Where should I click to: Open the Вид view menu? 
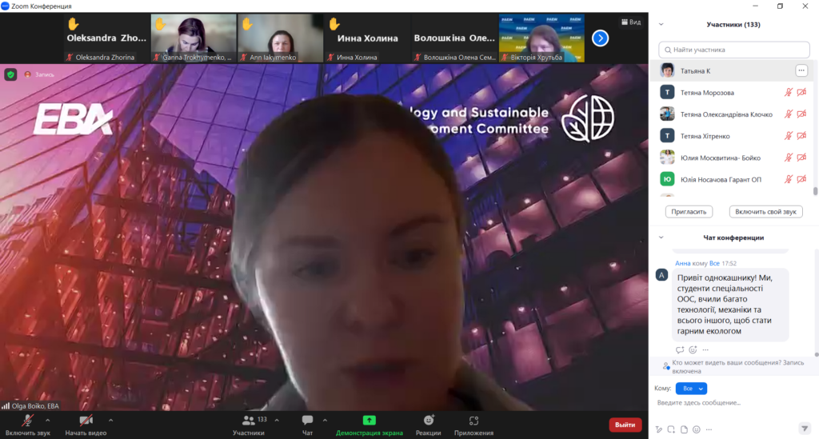[x=631, y=22]
